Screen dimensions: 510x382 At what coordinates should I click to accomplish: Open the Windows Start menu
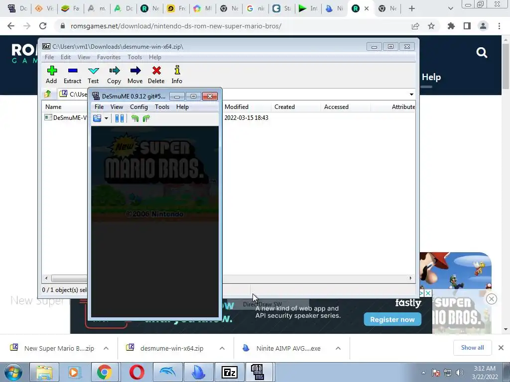point(13,372)
